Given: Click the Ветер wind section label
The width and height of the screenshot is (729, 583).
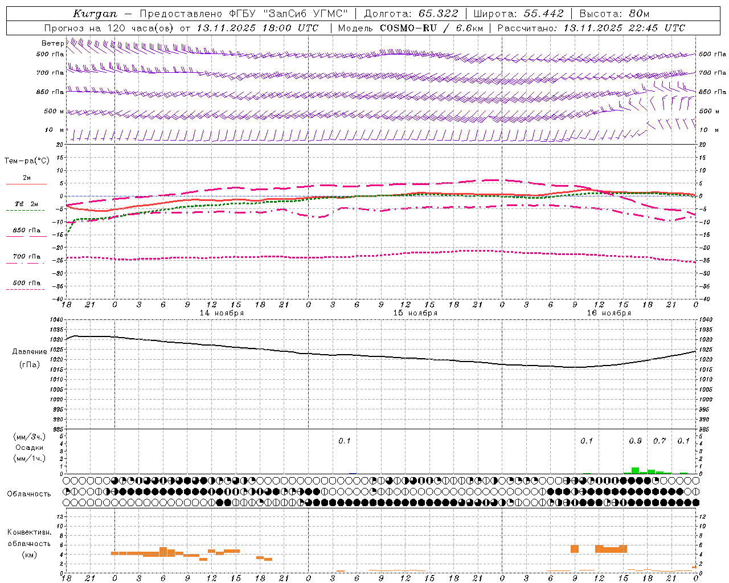Looking at the screenshot, I should point(53,43).
